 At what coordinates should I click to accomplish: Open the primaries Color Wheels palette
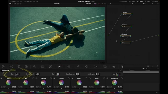[19, 67]
